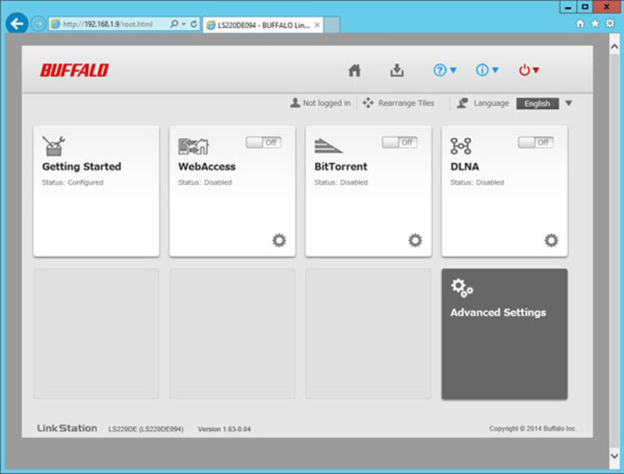Image resolution: width=624 pixels, height=474 pixels.
Task: Go to the home icon in header
Action: [x=355, y=70]
